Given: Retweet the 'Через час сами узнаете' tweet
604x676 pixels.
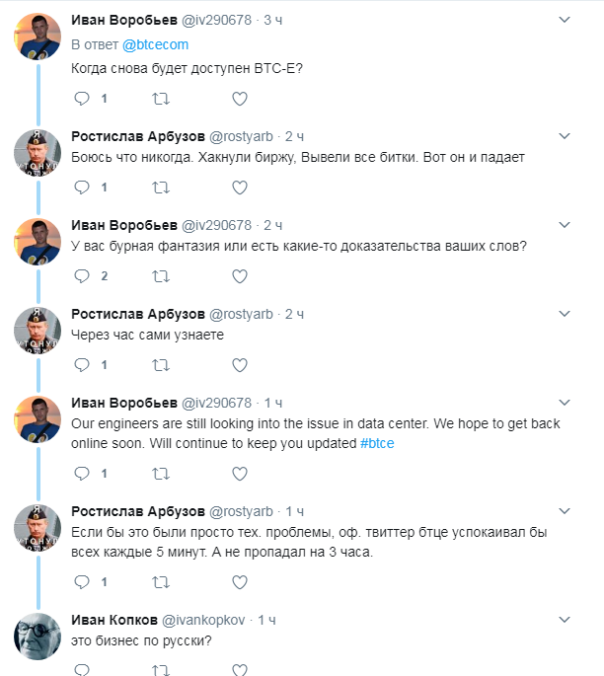Looking at the screenshot, I should pyautogui.click(x=161, y=364).
